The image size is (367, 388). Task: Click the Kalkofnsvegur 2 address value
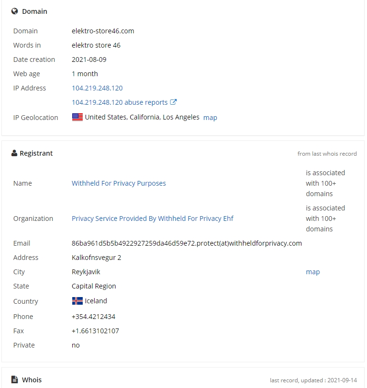tap(97, 258)
